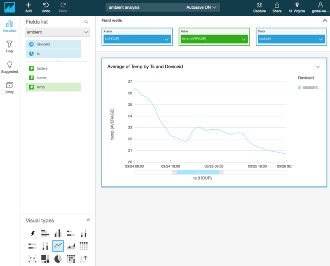Select the line chart visual type

58,246
